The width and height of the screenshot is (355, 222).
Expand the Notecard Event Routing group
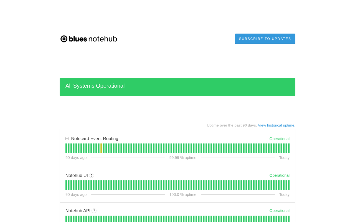click(67, 139)
